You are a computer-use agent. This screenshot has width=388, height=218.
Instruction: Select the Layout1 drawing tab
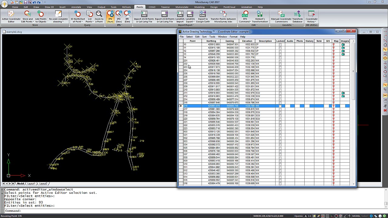click(31, 183)
